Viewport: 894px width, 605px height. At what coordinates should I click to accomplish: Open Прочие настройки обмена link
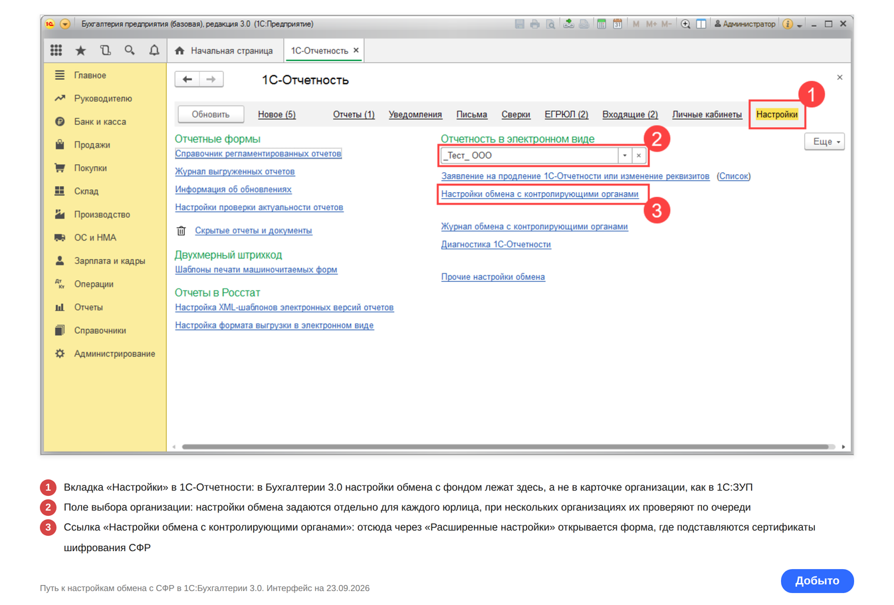pyautogui.click(x=493, y=277)
